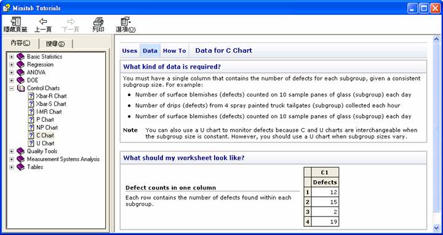Click the 'What kind of data is required?' heading
Image resolution: width=443 pixels, height=235 pixels.
point(172,67)
